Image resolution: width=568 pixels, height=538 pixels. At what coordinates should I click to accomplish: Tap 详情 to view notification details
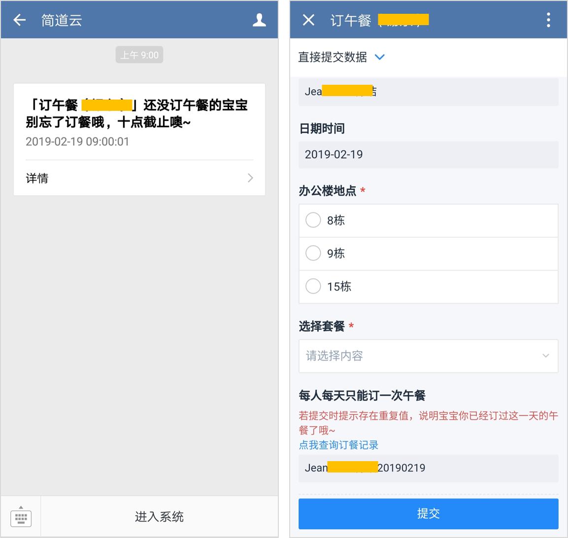36,178
